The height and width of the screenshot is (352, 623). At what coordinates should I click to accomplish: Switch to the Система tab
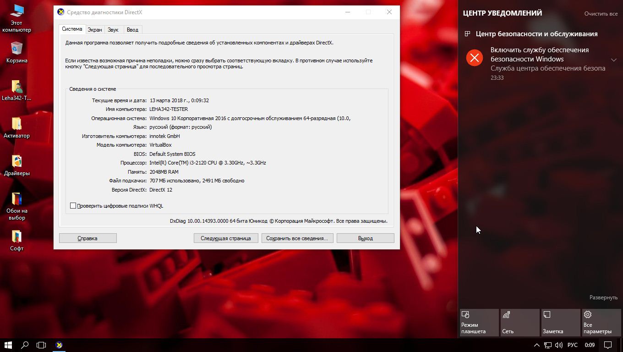(x=72, y=29)
